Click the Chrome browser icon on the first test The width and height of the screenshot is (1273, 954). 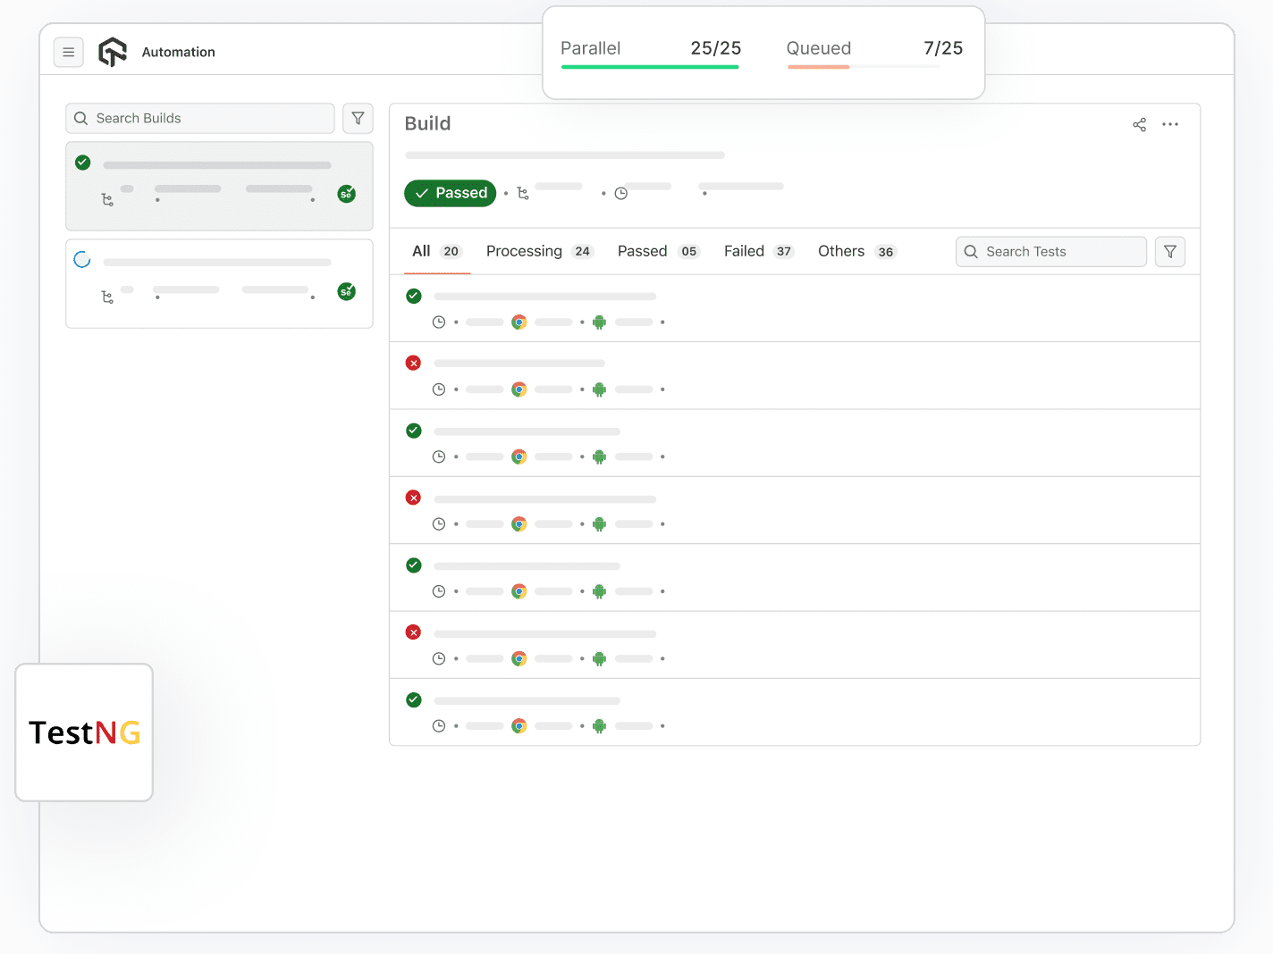(518, 322)
